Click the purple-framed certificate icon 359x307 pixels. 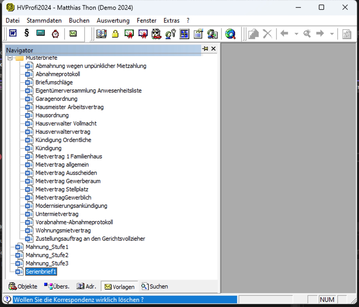pos(143,34)
